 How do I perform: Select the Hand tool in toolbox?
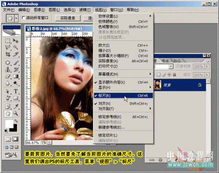[7, 114]
